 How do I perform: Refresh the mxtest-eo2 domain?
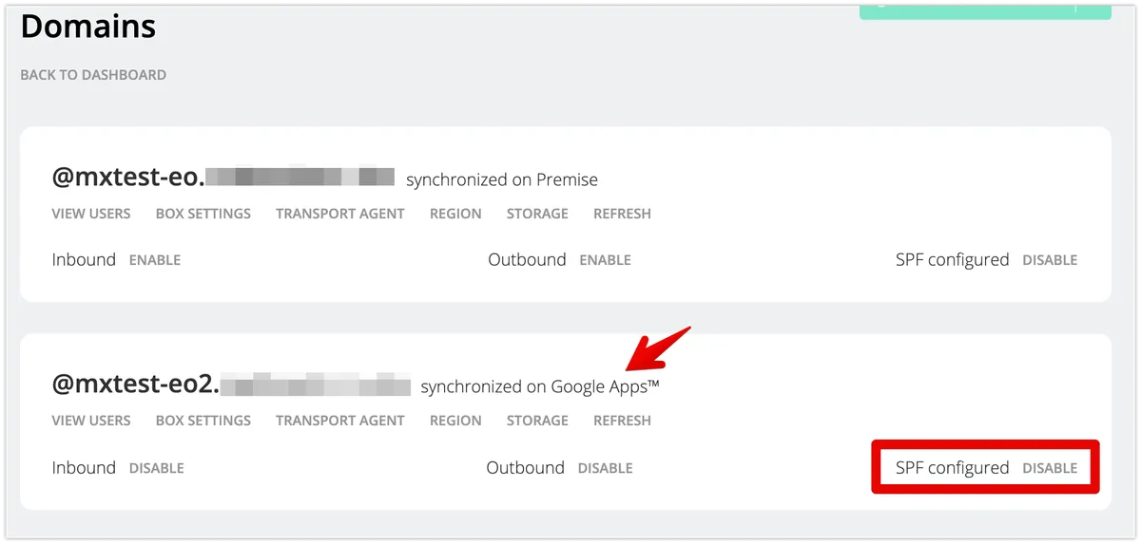tap(622, 421)
